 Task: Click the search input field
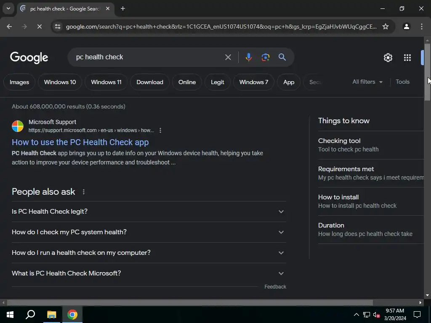[149, 57]
